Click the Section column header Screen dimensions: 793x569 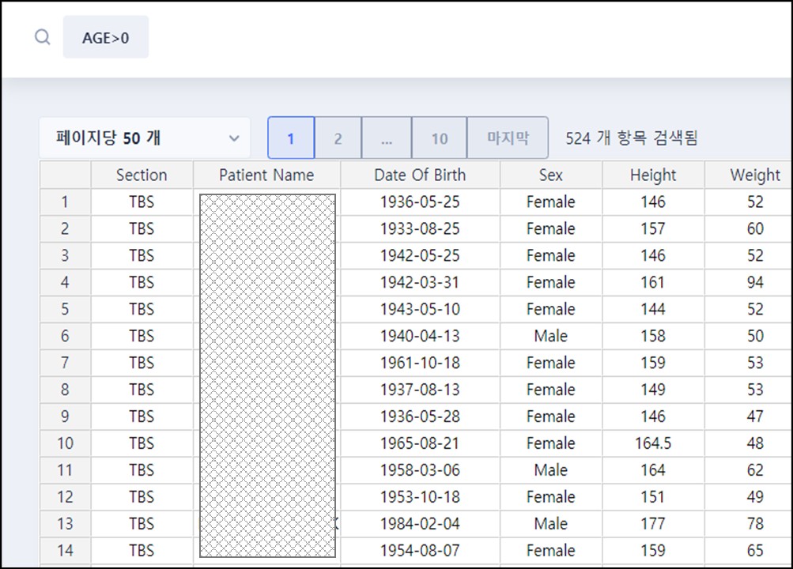point(142,175)
